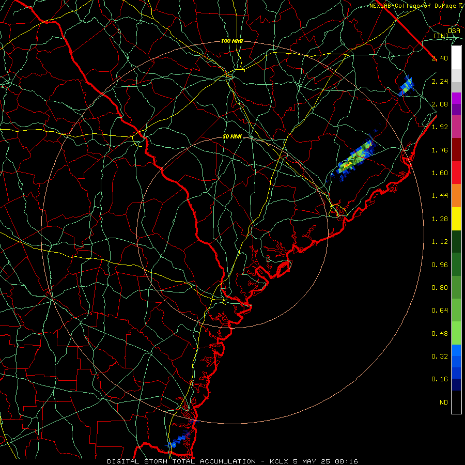Click the 0.80 legend value
The width and height of the screenshot is (465, 465).
(440, 288)
